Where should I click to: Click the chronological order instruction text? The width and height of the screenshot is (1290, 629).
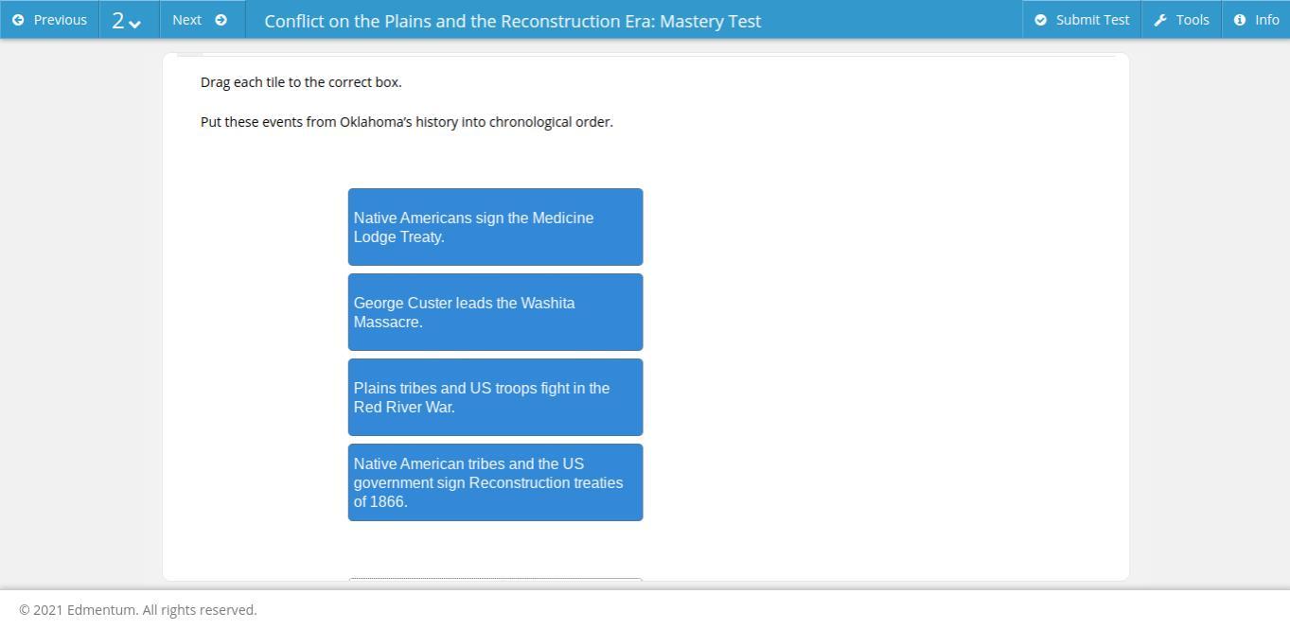[x=407, y=122]
